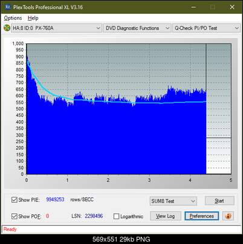This screenshot has height=244, width=243.
Task: Open the Options menu
Action: tap(13, 18)
